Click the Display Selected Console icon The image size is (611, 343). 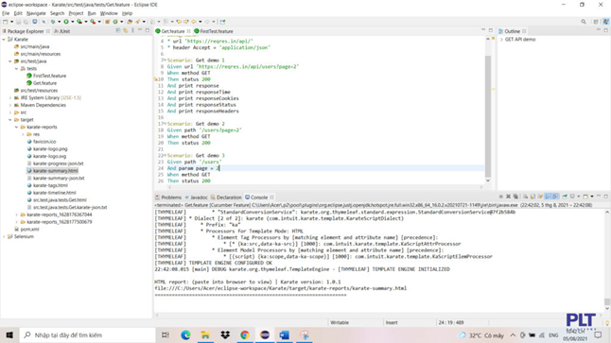click(572, 197)
